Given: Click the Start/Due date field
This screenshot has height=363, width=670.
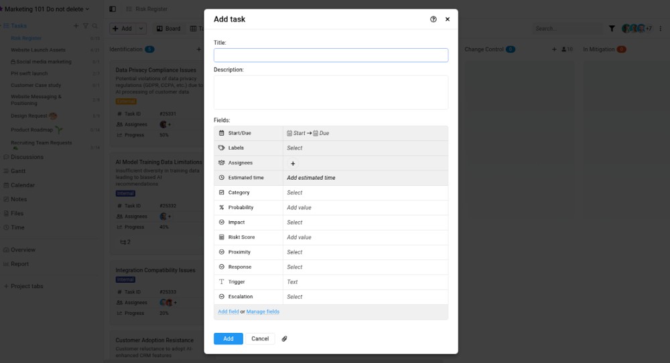Looking at the screenshot, I should (x=308, y=133).
